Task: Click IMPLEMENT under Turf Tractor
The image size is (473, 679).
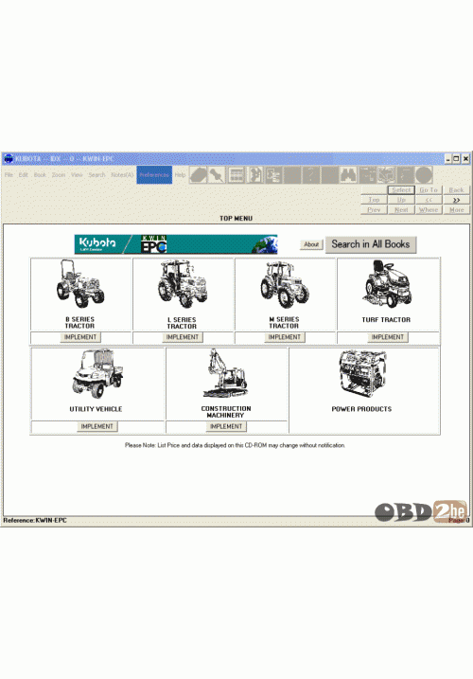Action: click(x=387, y=337)
